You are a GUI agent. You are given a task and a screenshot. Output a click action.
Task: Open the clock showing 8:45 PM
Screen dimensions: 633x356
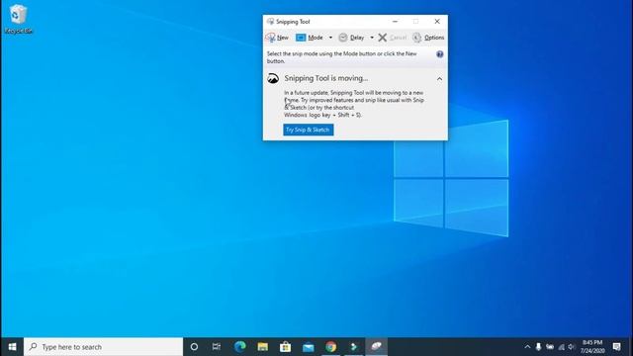[592, 347]
